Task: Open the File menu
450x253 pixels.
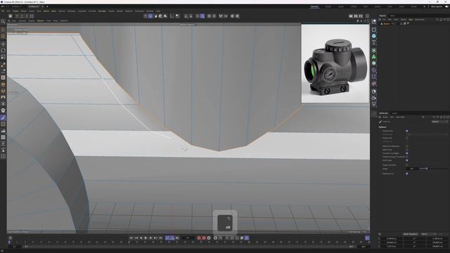Action: click(x=3, y=11)
